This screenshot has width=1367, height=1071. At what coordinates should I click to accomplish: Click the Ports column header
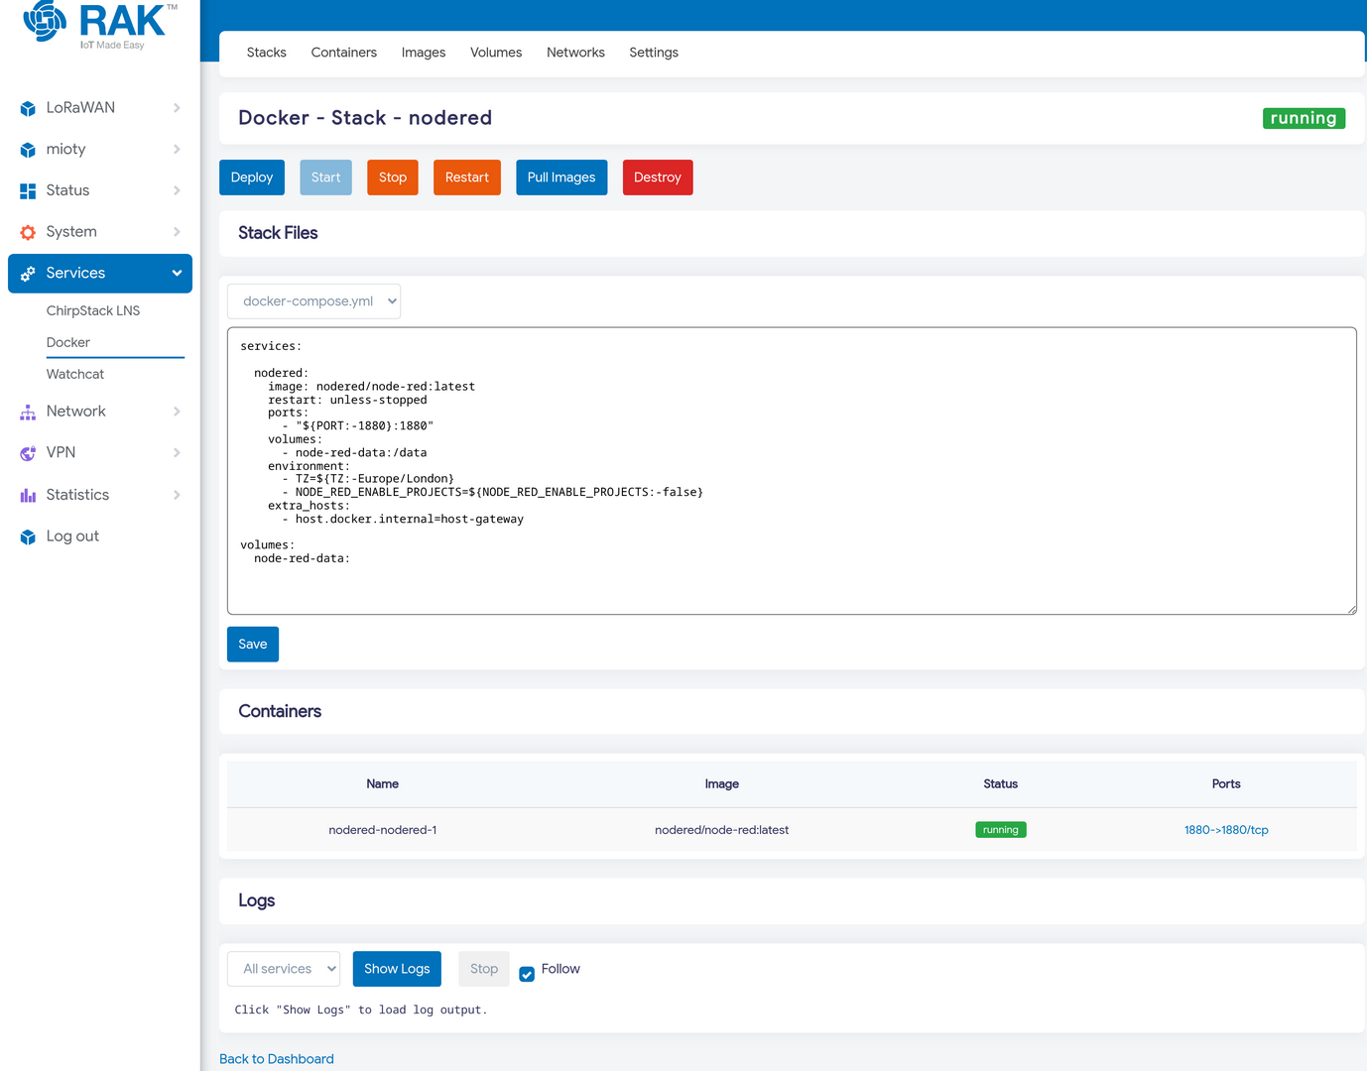(x=1226, y=783)
